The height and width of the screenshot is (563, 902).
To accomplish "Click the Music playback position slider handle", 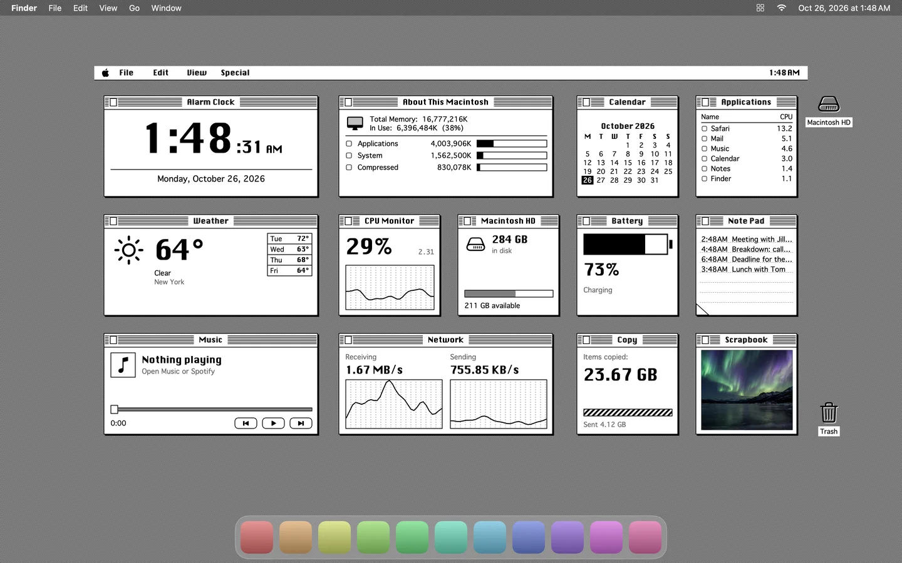I will click(114, 409).
